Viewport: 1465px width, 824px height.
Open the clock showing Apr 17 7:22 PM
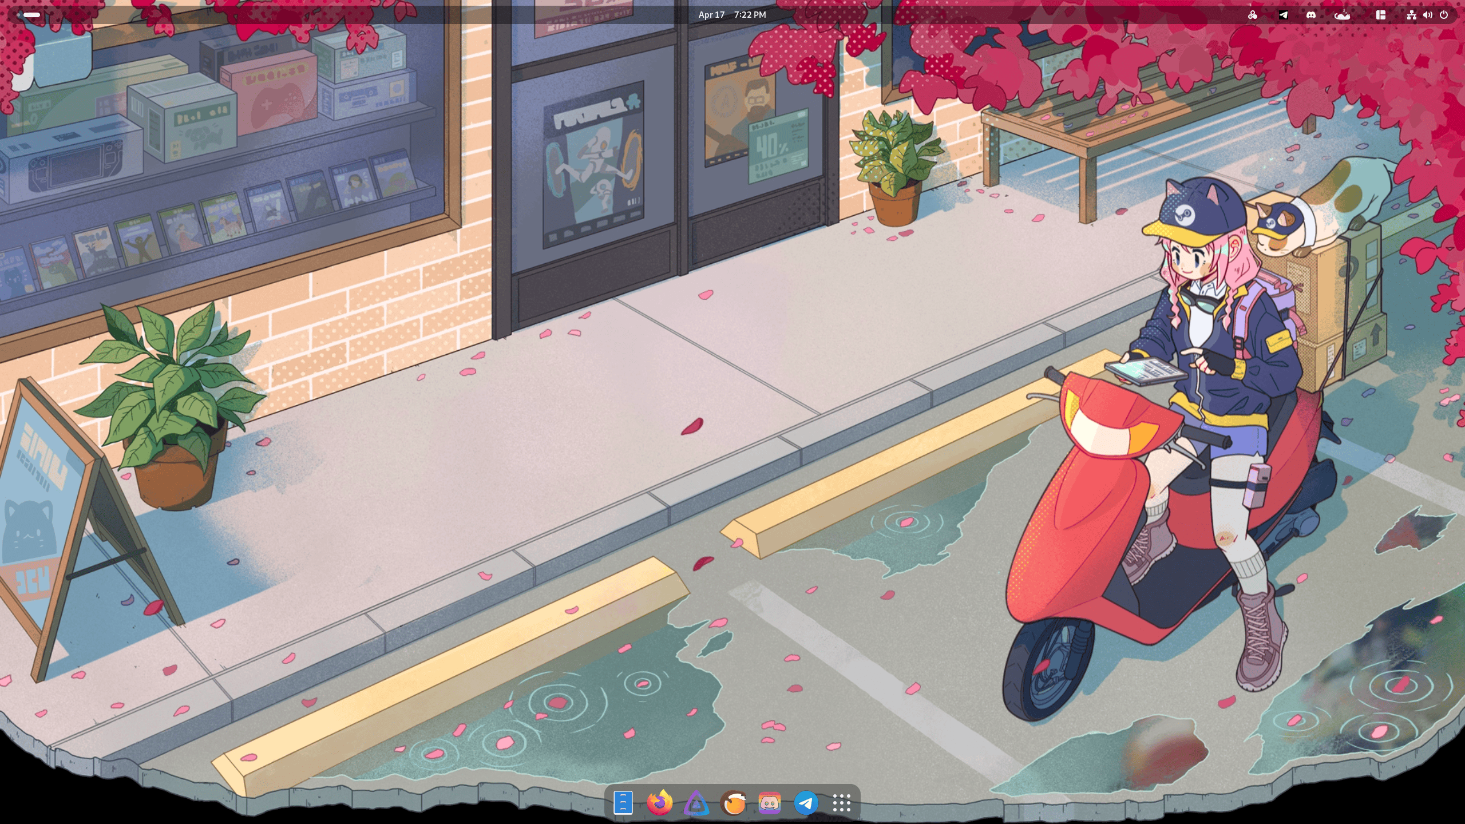[x=732, y=15]
